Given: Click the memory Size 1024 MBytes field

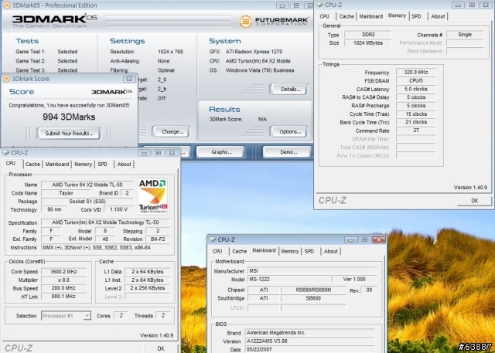Looking at the screenshot, I should (368, 42).
